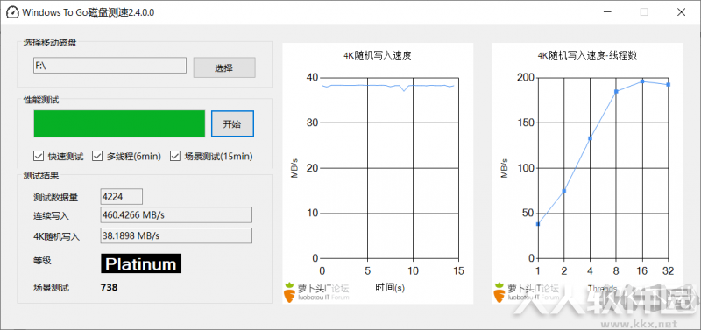
Task: Click the 4K随机写入 field showing 38.1898 MB/s
Action: [176, 235]
